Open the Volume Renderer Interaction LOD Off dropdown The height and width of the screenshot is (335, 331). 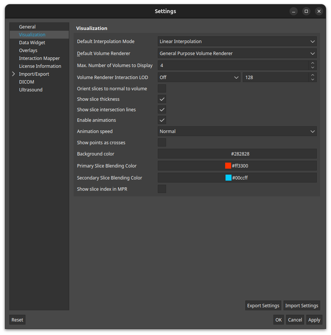pyautogui.click(x=199, y=77)
